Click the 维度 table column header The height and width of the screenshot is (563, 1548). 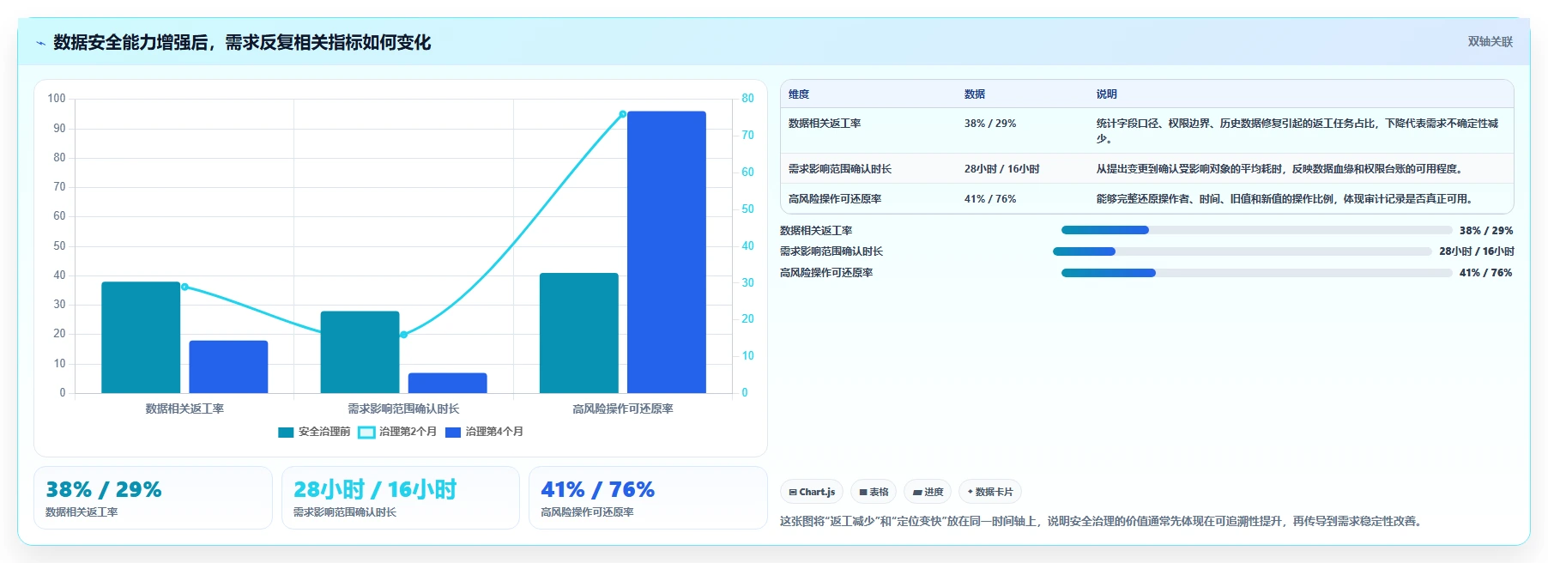pos(798,94)
